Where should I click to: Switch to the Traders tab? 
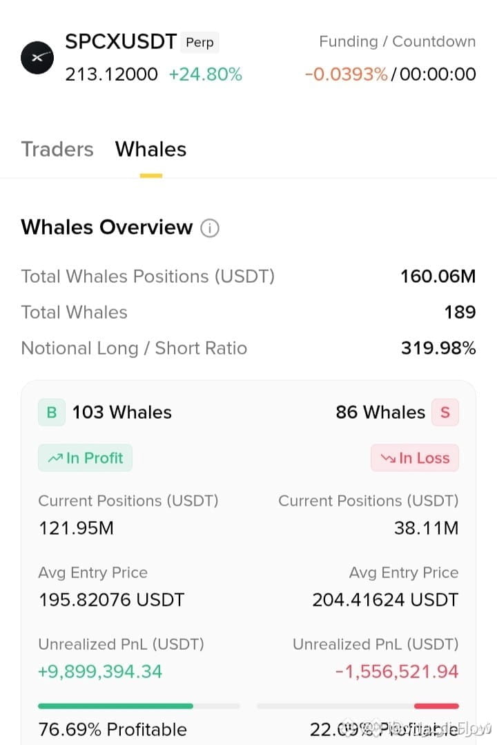[57, 149]
